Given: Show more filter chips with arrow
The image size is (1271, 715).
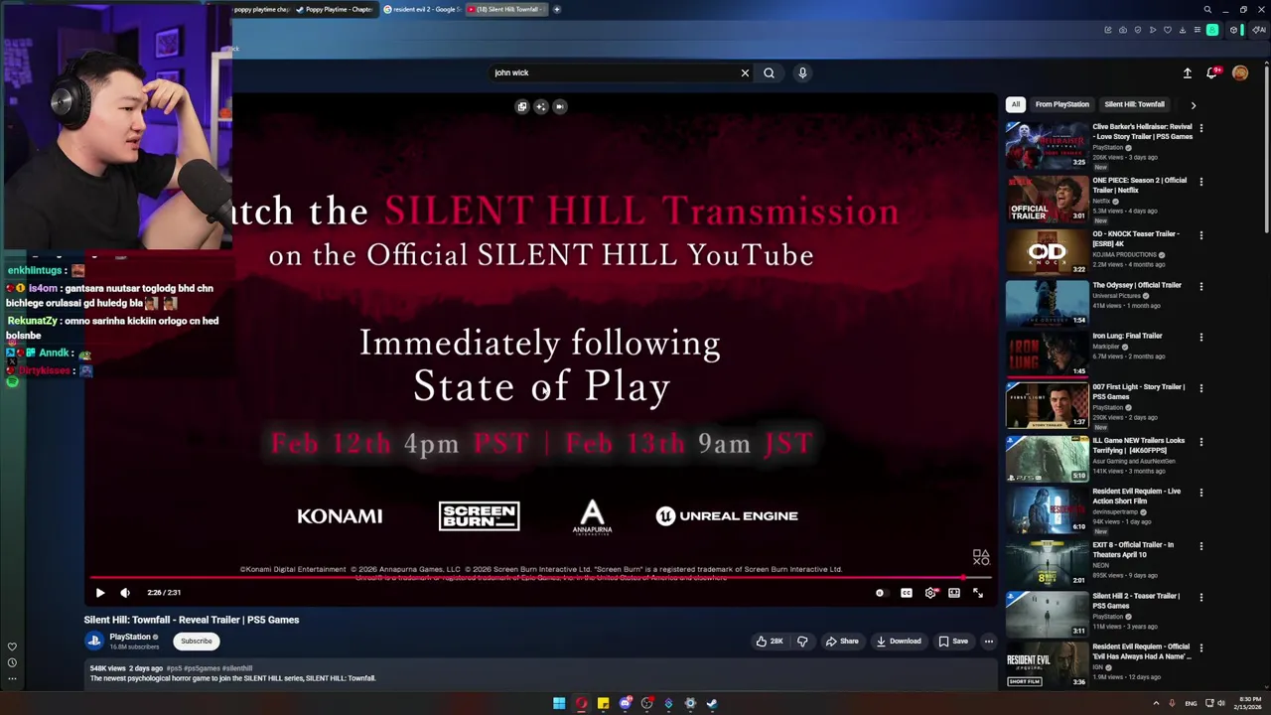Looking at the screenshot, I should tap(1193, 104).
